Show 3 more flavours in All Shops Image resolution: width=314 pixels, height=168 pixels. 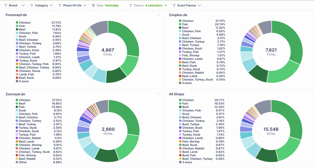[x=186, y=162]
